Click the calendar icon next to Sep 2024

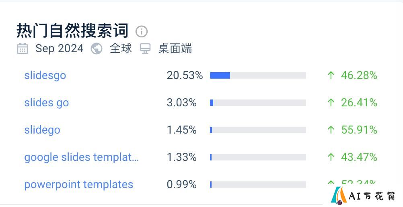23,49
